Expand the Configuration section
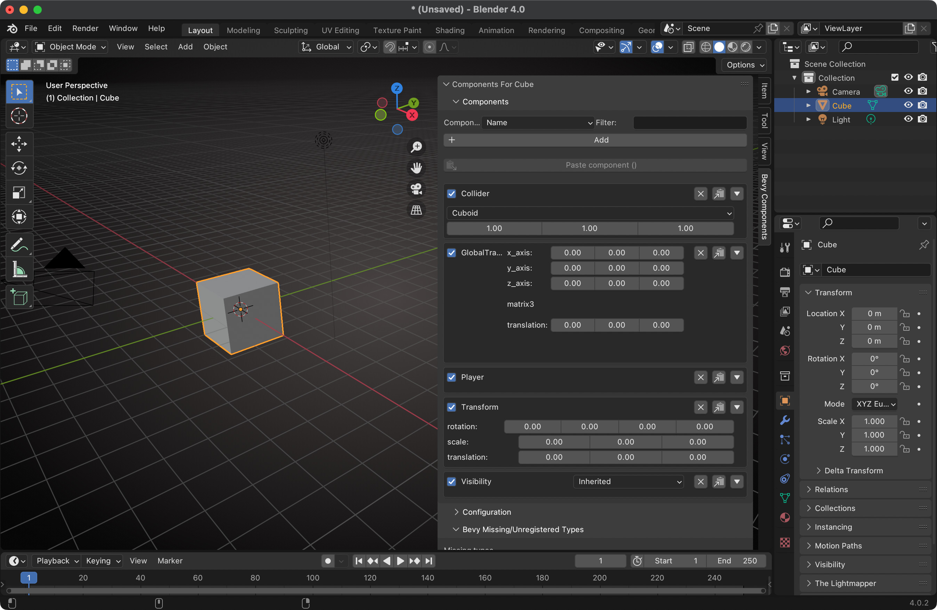937x610 pixels. 486,512
